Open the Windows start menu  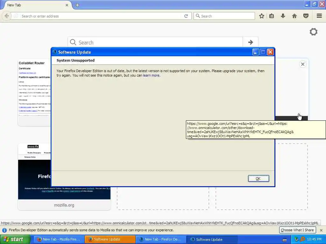tap(15, 239)
